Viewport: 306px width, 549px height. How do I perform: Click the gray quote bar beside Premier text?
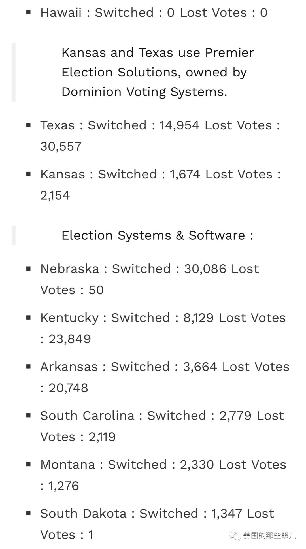coord(14,72)
